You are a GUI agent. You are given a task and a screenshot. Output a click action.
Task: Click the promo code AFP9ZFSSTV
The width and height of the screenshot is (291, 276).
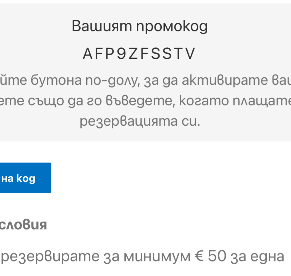[x=139, y=54]
